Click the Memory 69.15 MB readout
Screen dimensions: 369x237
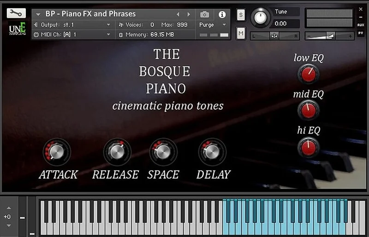coord(162,35)
